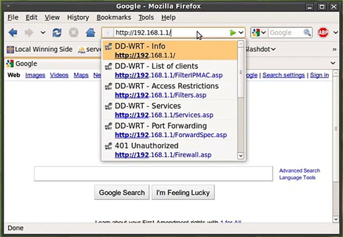Select DD-WRT - Access Restrictions suggestion
This screenshot has height=237, width=343.
[x=170, y=90]
